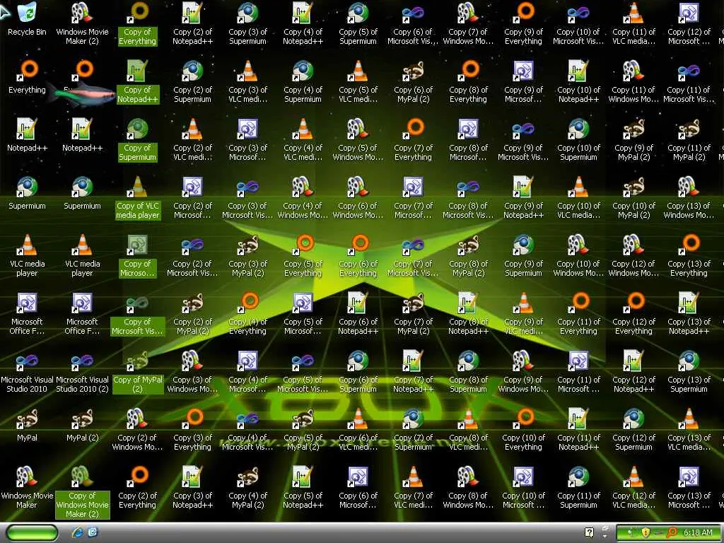Click Copy (12) of VLC media shortcut
The image size is (724, 543).
(x=634, y=487)
